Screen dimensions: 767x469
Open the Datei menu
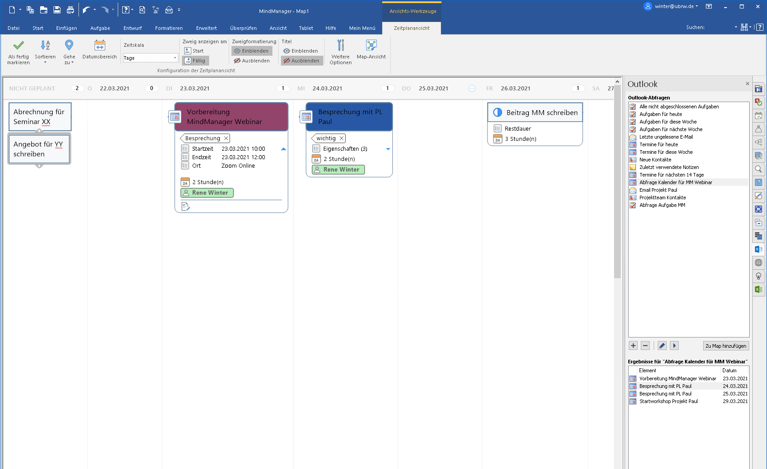point(13,28)
